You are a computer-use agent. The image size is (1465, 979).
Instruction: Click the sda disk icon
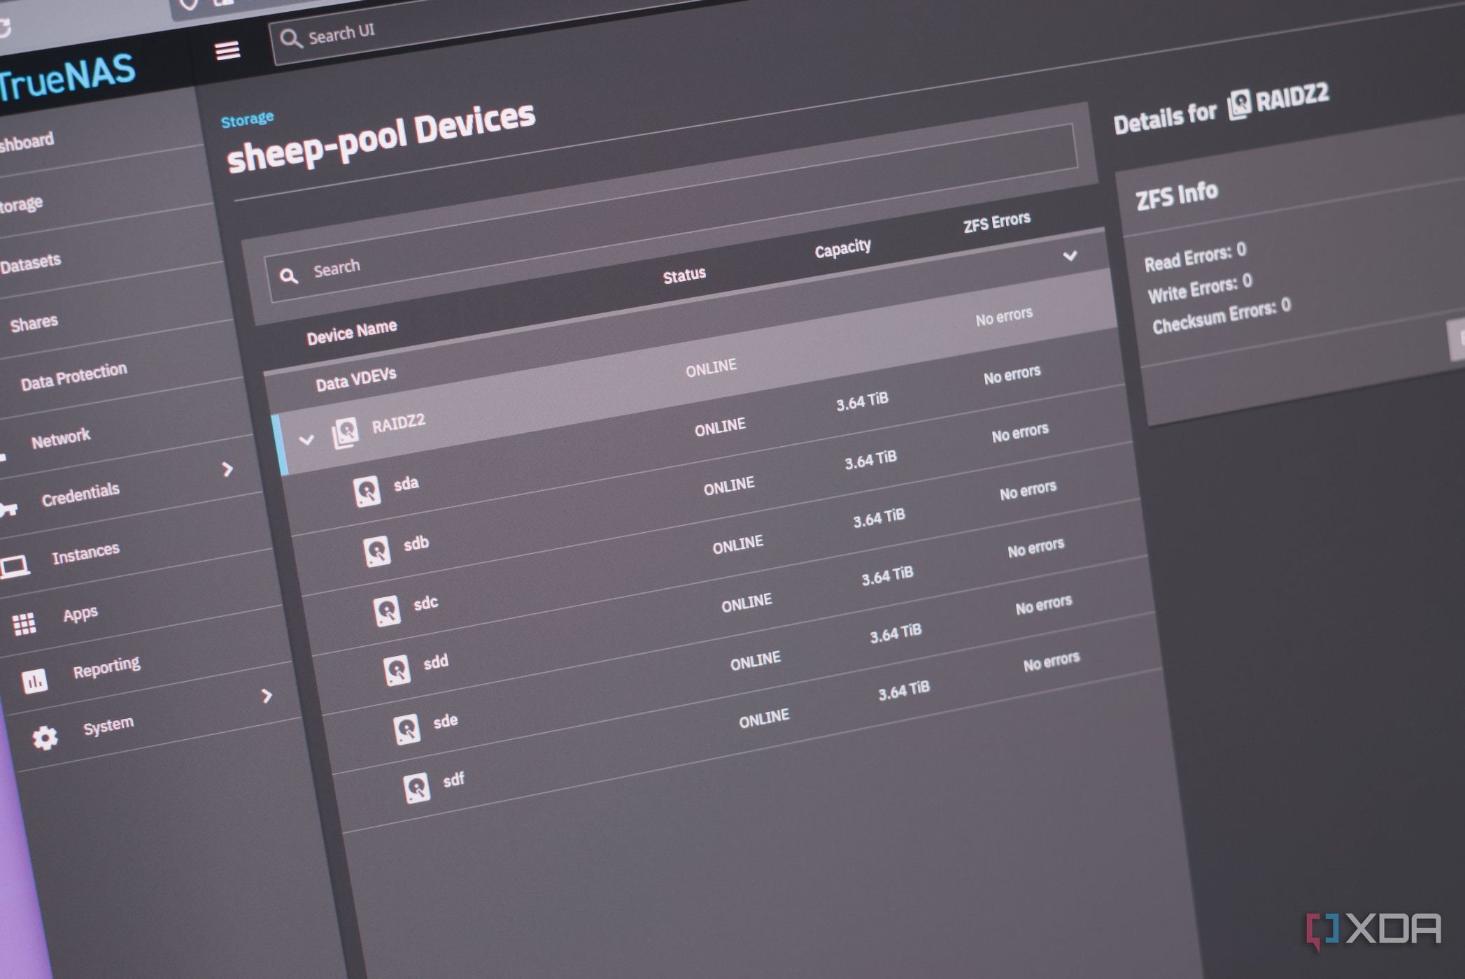(367, 492)
